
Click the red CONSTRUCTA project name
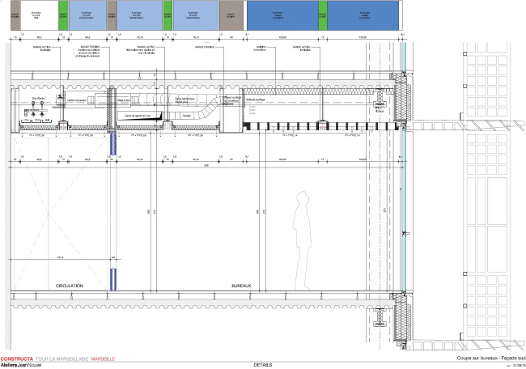[x=17, y=358]
